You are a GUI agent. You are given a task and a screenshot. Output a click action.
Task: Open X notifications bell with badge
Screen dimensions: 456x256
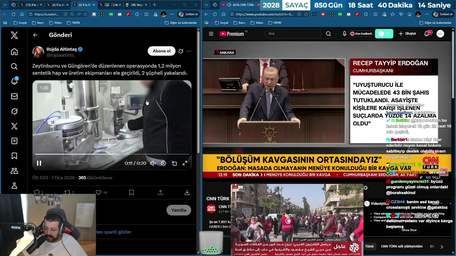tap(14, 81)
